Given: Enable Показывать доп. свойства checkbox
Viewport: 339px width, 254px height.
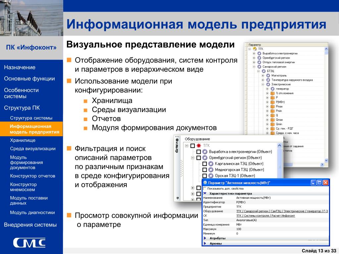Looking at the screenshot, I should (x=205, y=189).
